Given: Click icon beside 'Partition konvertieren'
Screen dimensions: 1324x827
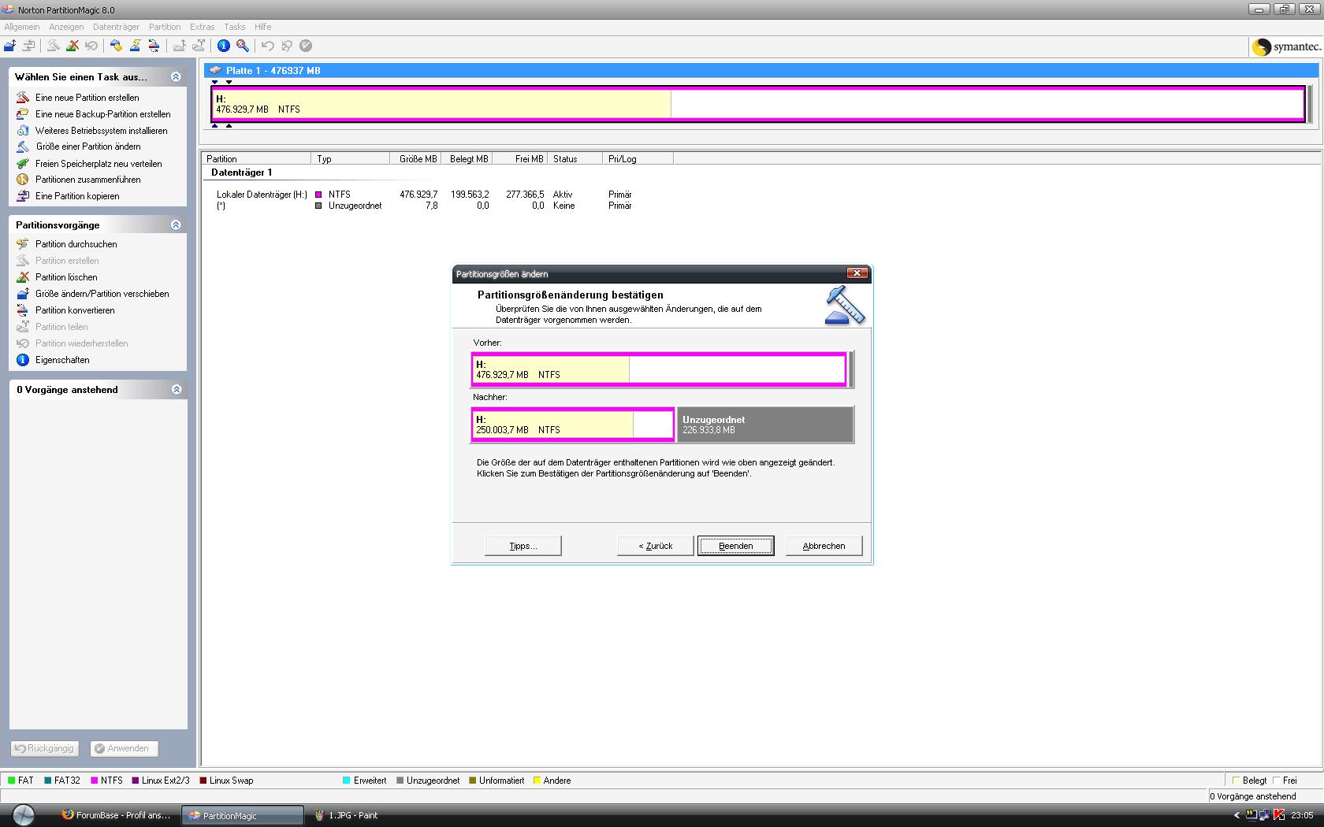Looking at the screenshot, I should [x=22, y=310].
